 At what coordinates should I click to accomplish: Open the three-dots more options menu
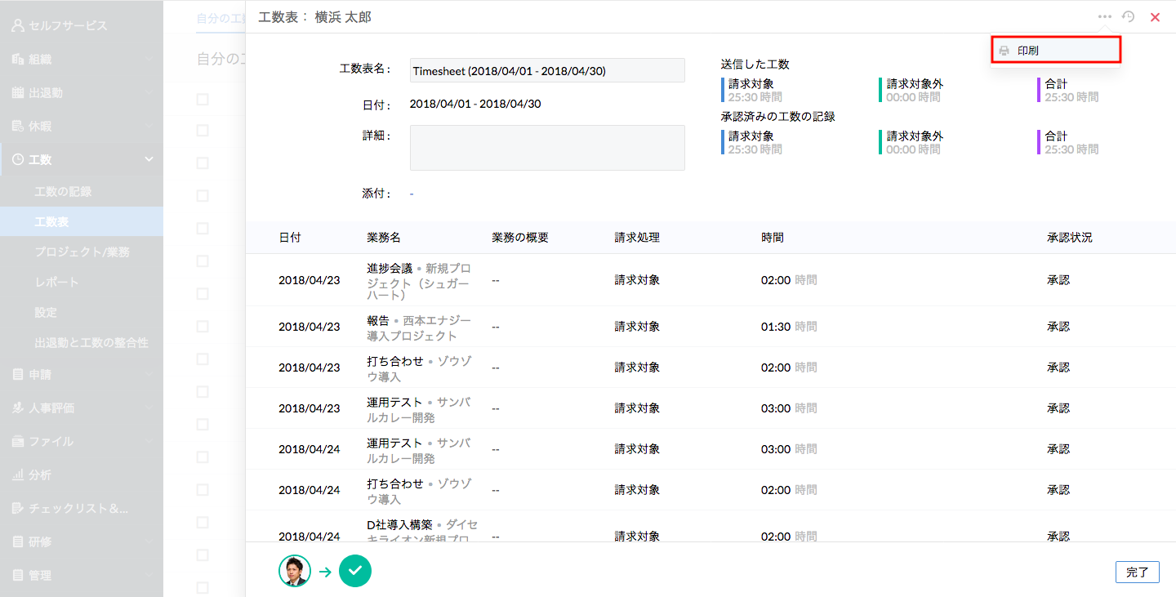1105,16
